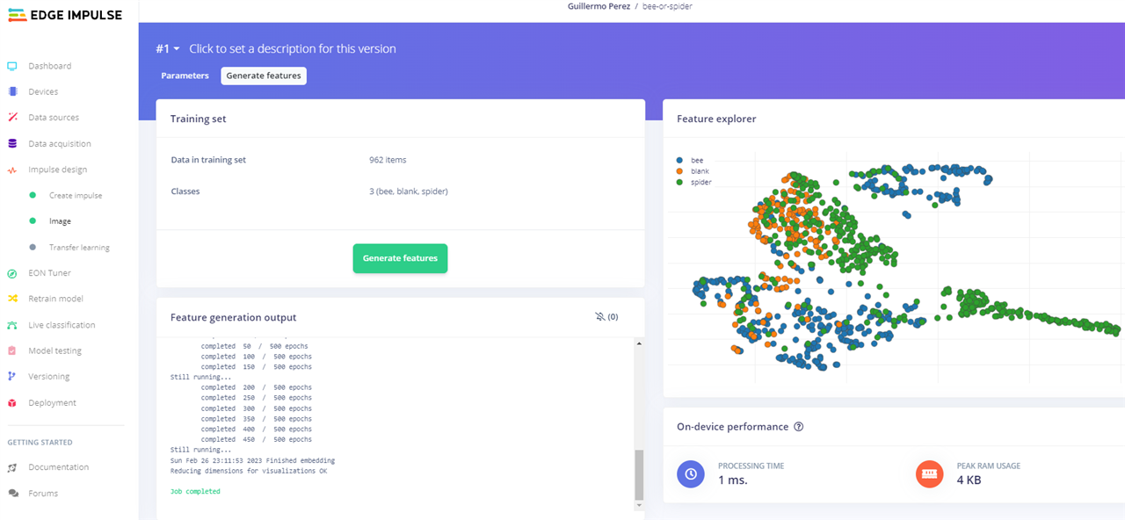
Task: Click the Data sources icon
Action: click(12, 118)
